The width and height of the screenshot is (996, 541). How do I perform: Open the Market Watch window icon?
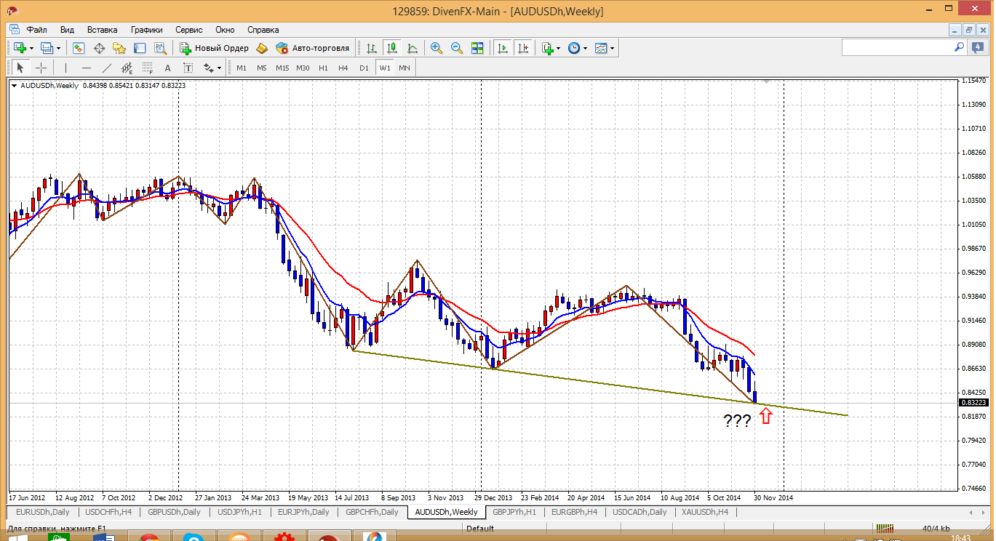(x=79, y=48)
